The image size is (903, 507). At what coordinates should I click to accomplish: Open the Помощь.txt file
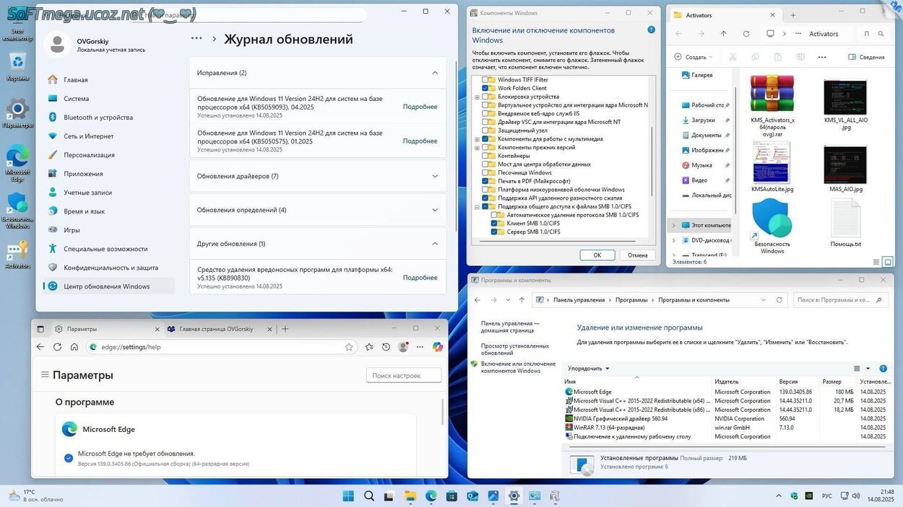[845, 220]
